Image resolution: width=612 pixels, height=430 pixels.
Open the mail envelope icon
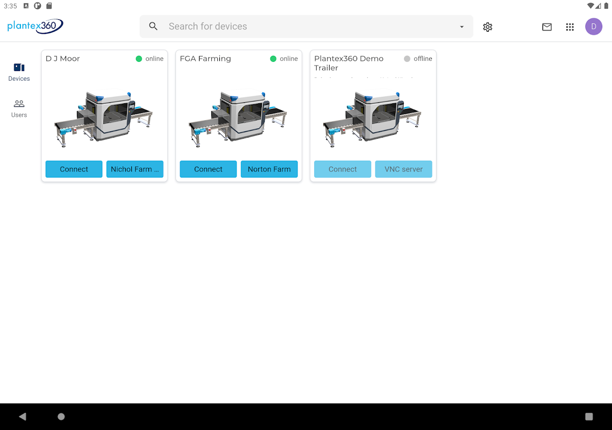click(547, 27)
